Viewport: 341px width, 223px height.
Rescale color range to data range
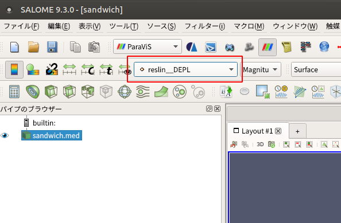tap(69, 69)
